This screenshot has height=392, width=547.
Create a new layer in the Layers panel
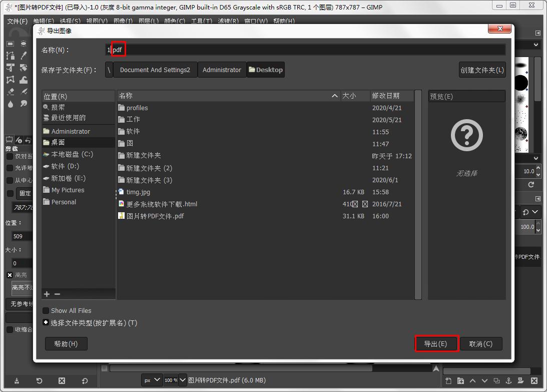pyautogui.click(x=449, y=381)
